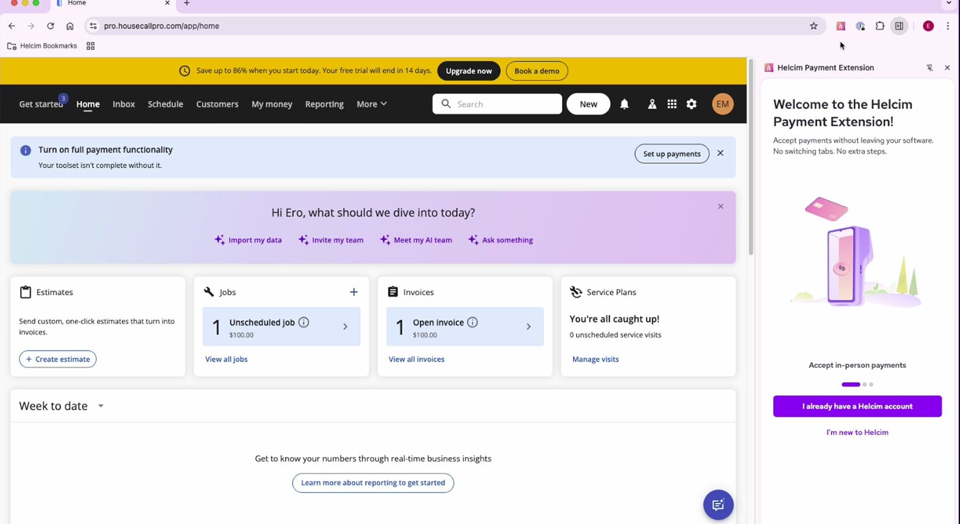Screen dimensions: 960x524
Task: Switch to the Schedule tab
Action: [165, 104]
